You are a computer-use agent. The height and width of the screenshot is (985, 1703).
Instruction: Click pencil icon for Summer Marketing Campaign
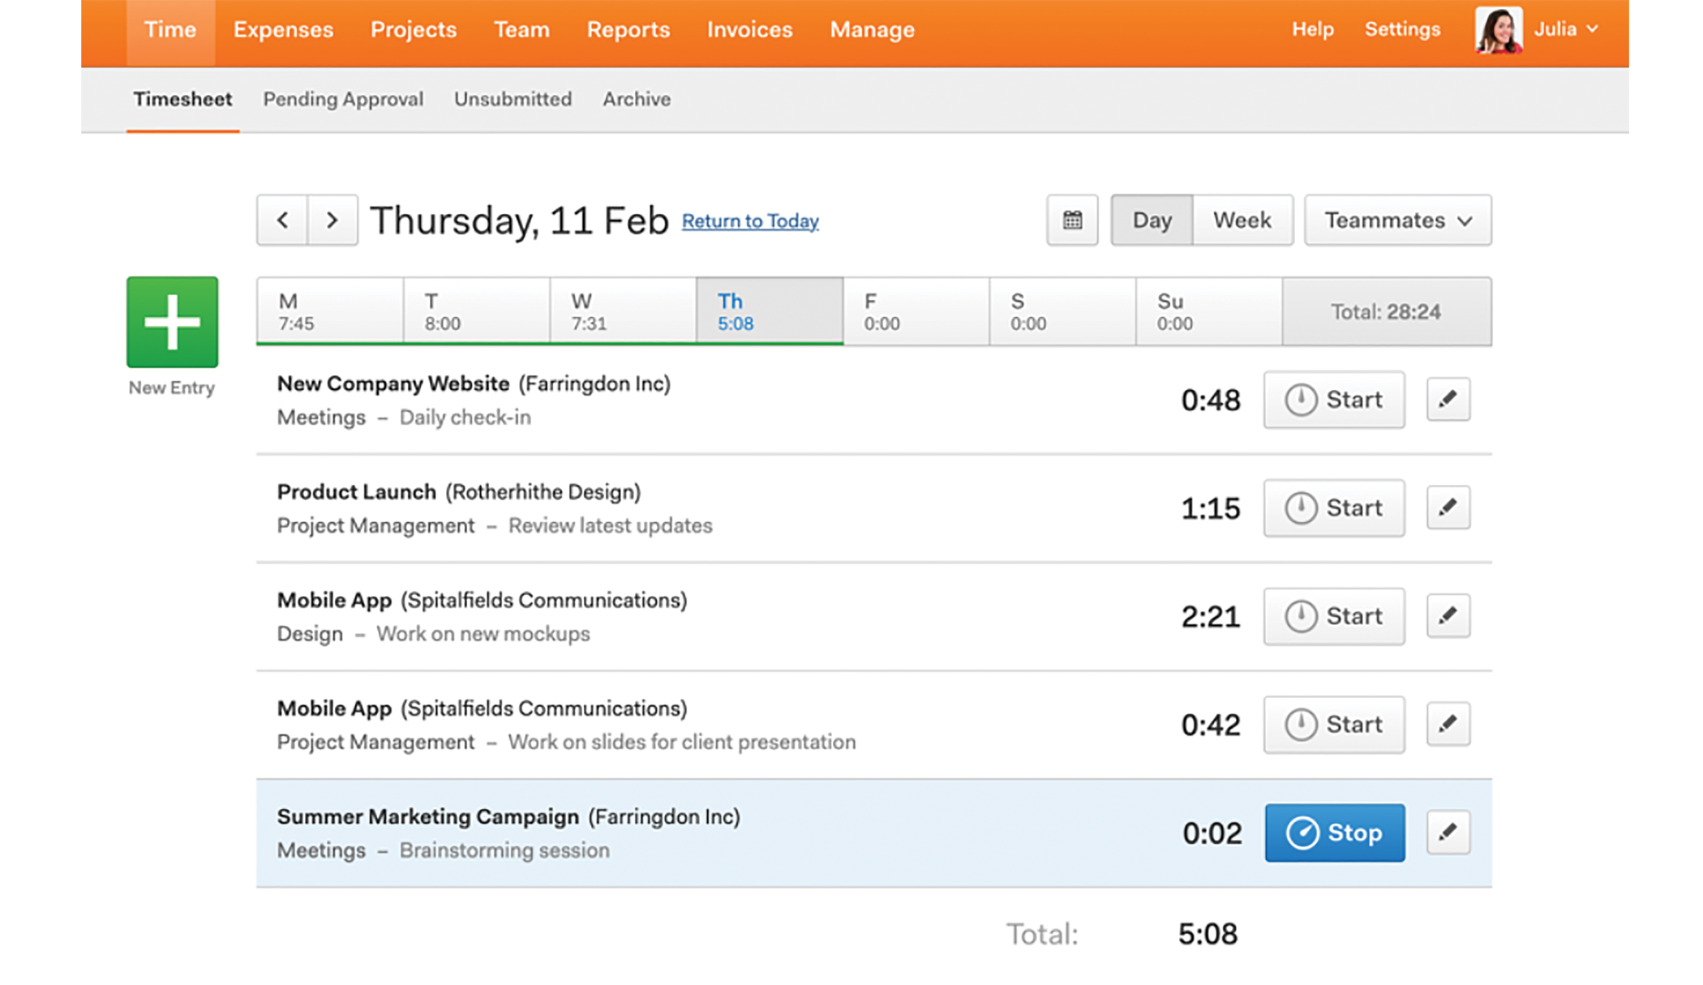pos(1448,832)
